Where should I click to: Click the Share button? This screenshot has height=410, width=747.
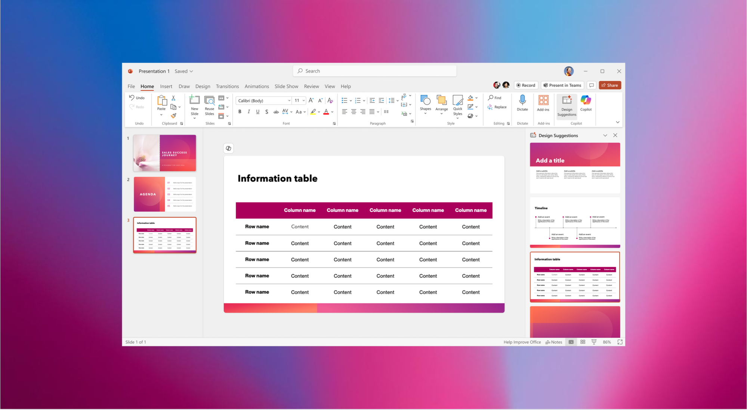609,85
